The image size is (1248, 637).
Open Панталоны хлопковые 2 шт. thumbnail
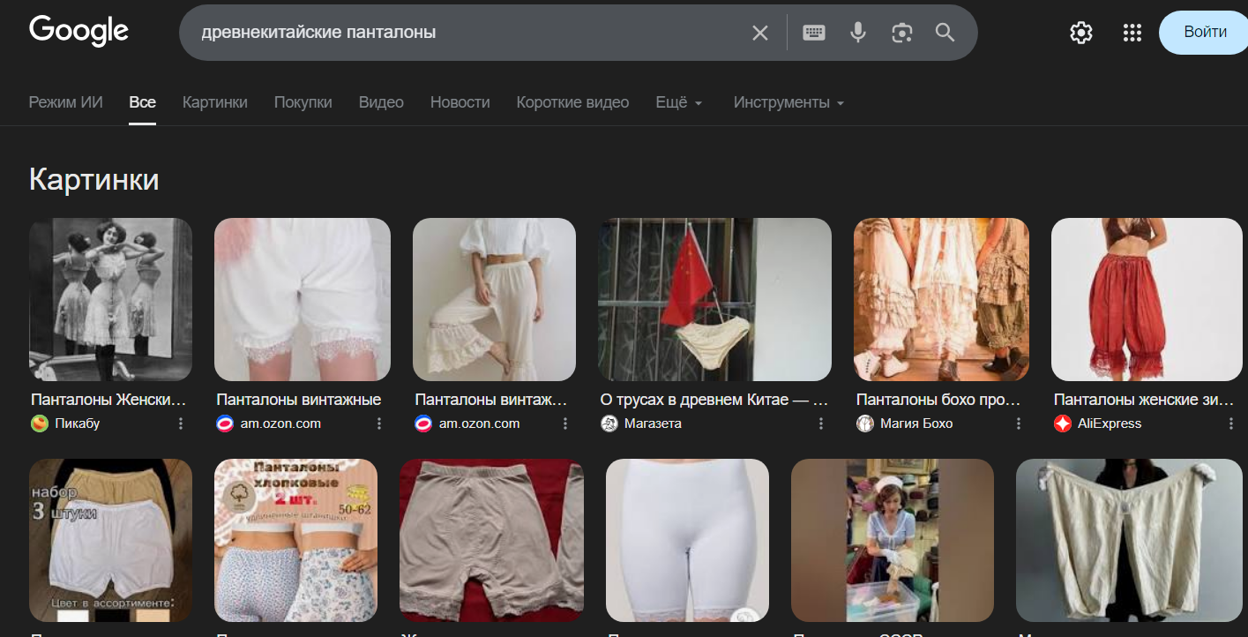pyautogui.click(x=295, y=540)
